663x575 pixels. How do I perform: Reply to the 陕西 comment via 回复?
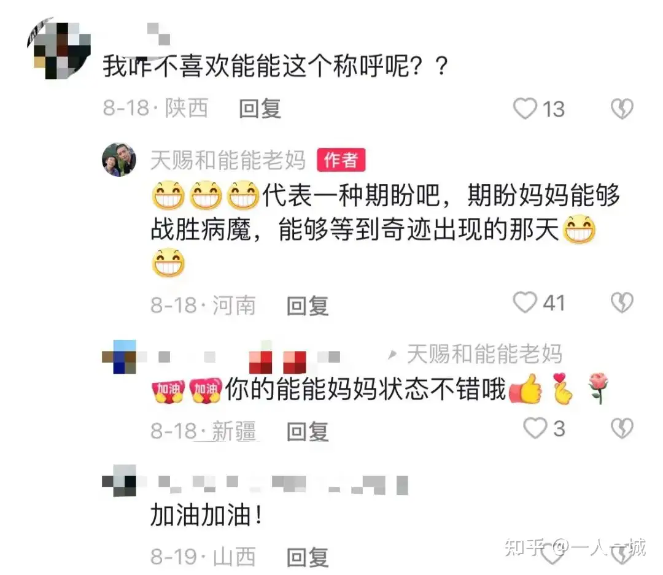pos(260,109)
